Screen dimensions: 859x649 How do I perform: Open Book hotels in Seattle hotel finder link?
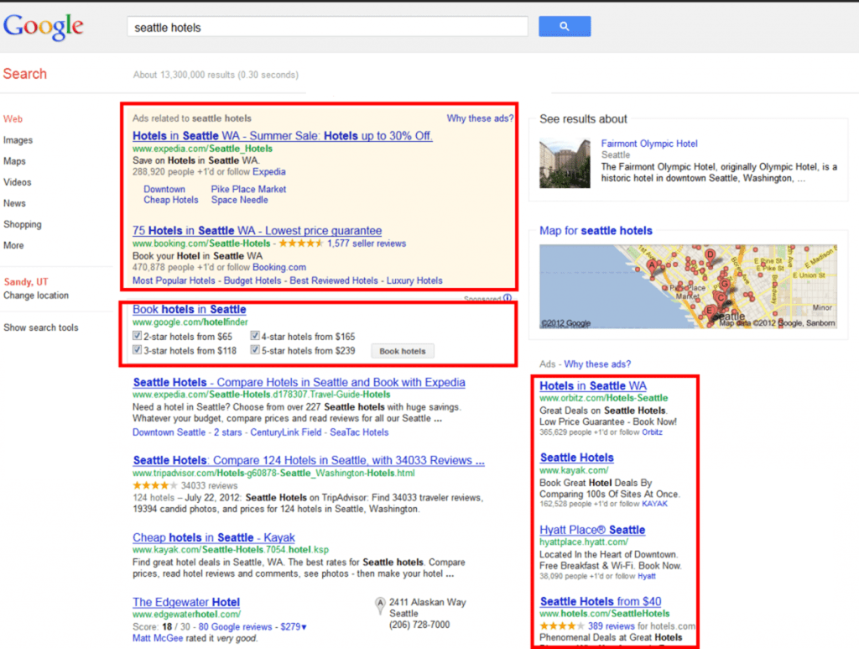pyautogui.click(x=190, y=309)
